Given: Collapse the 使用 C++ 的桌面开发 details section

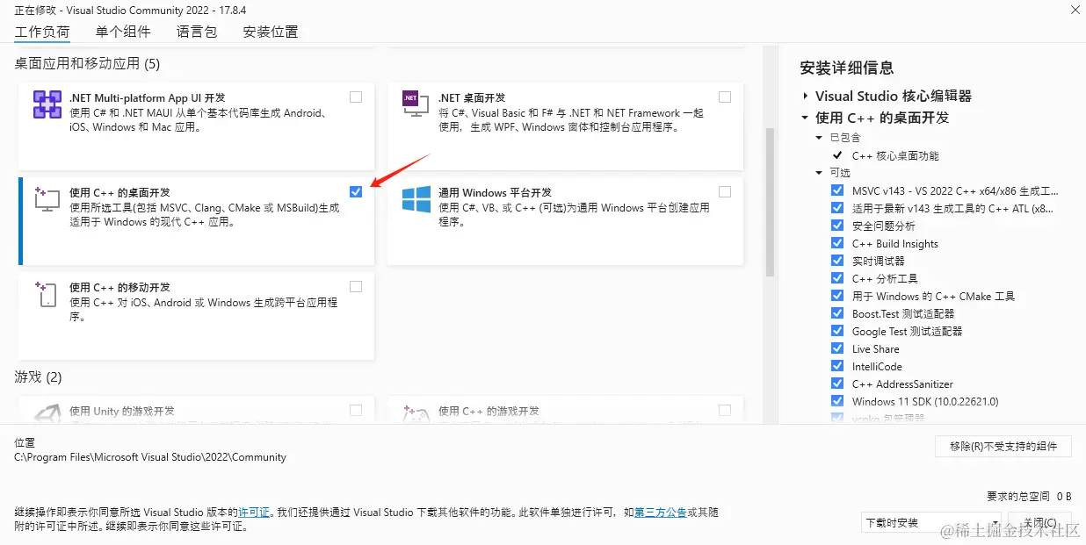Looking at the screenshot, I should 805,118.
